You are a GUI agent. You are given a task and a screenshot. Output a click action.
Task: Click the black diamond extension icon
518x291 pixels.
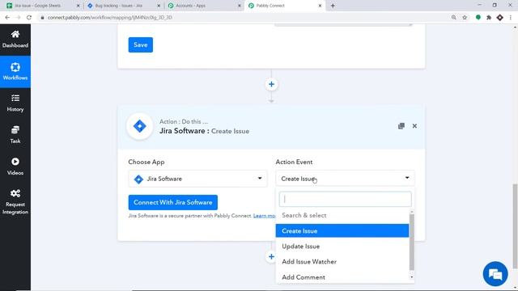500,18
